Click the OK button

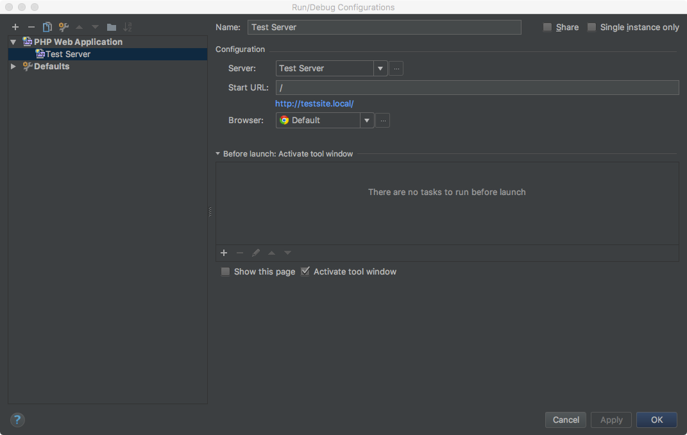coord(656,420)
